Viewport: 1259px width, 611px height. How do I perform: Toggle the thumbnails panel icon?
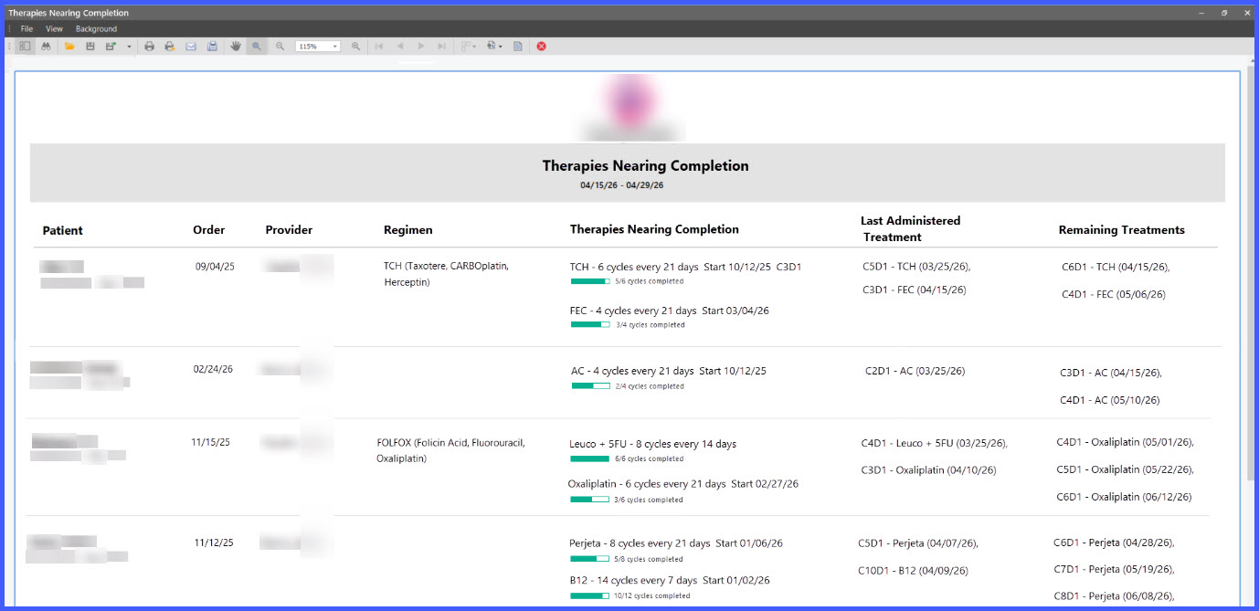(x=25, y=46)
